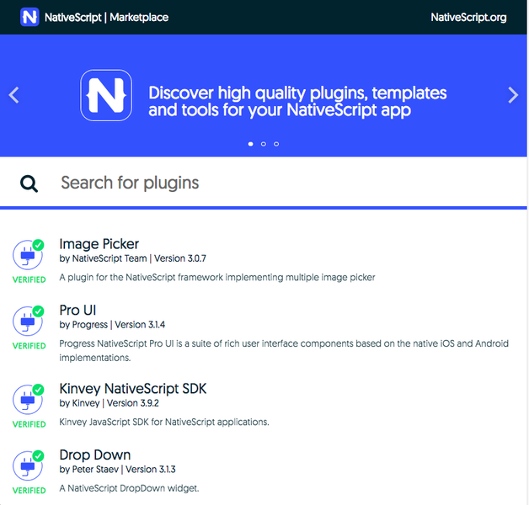Click the Pro UI plugin icon
The image size is (529, 505).
(29, 321)
